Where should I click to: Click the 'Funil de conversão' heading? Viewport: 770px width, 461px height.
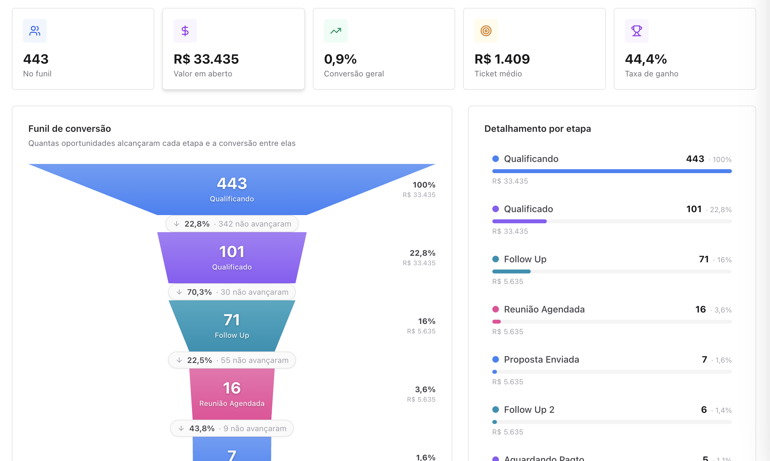click(x=70, y=129)
